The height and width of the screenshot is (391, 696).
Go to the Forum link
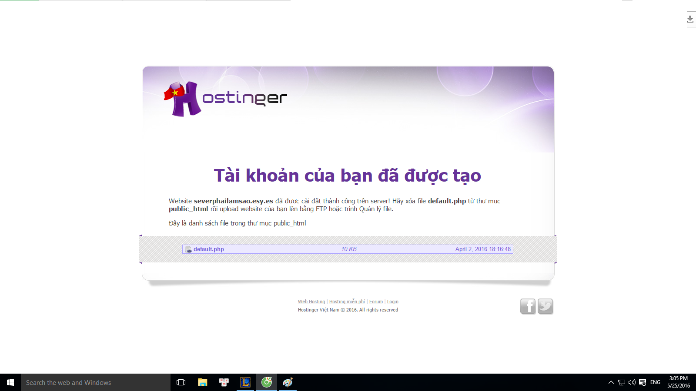click(x=376, y=302)
